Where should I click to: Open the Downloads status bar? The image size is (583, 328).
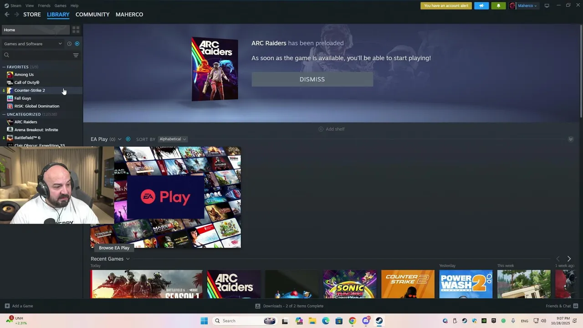(x=289, y=306)
